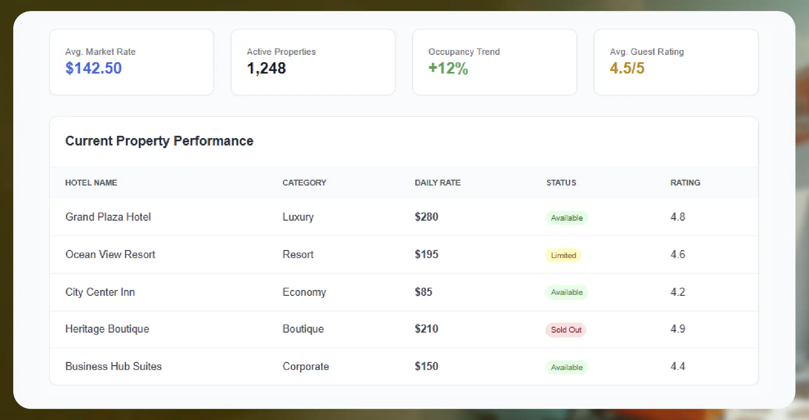Click the Occupancy Trend +12% figure
Image resolution: width=809 pixels, height=420 pixels.
[448, 68]
